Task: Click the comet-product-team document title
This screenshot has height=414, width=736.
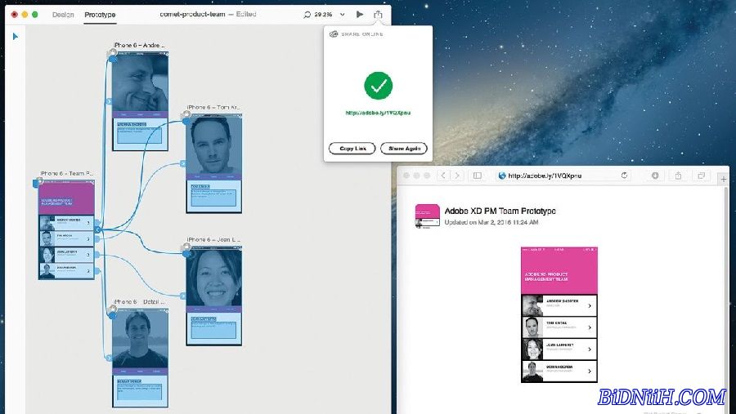Action: coord(192,14)
